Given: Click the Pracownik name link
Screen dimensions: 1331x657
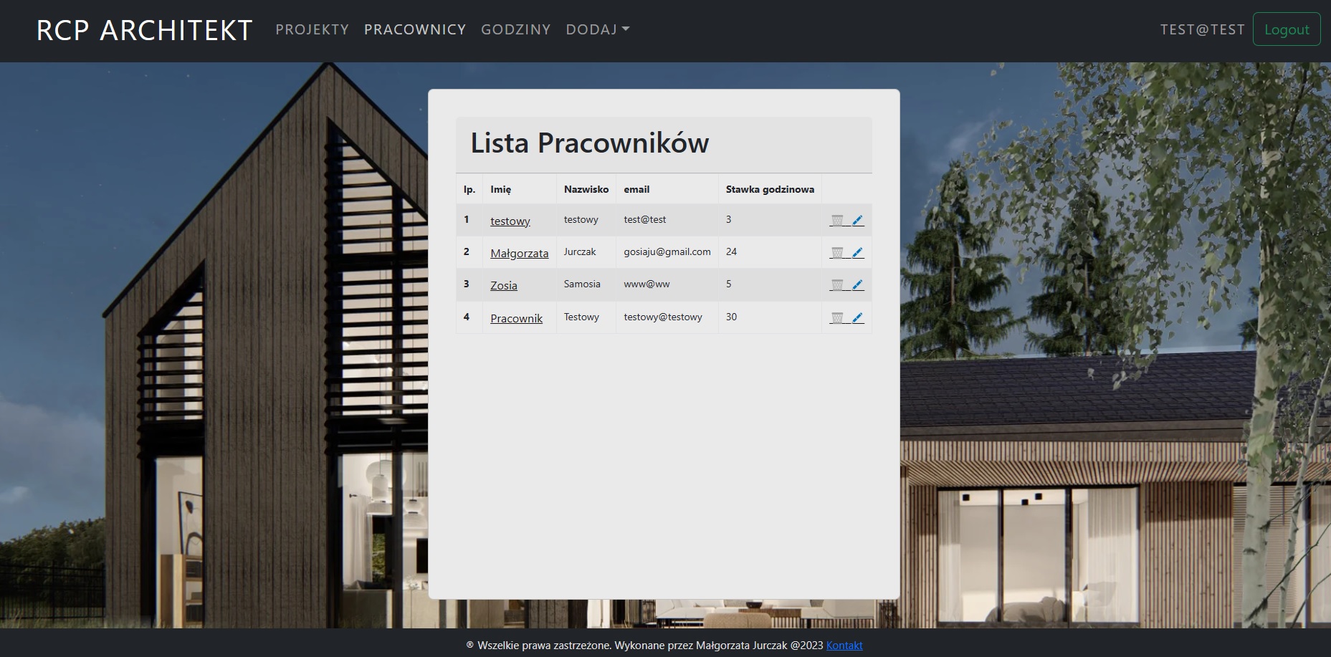Looking at the screenshot, I should [x=516, y=318].
